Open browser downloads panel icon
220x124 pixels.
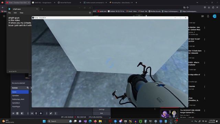[209, 8]
